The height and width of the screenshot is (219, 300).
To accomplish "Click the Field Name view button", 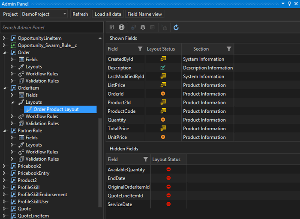I will (145, 14).
